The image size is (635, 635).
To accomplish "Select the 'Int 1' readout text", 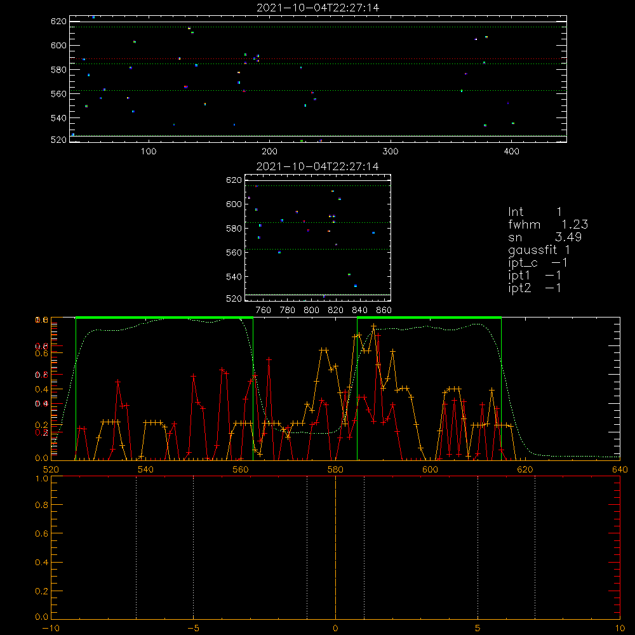I will (535, 212).
